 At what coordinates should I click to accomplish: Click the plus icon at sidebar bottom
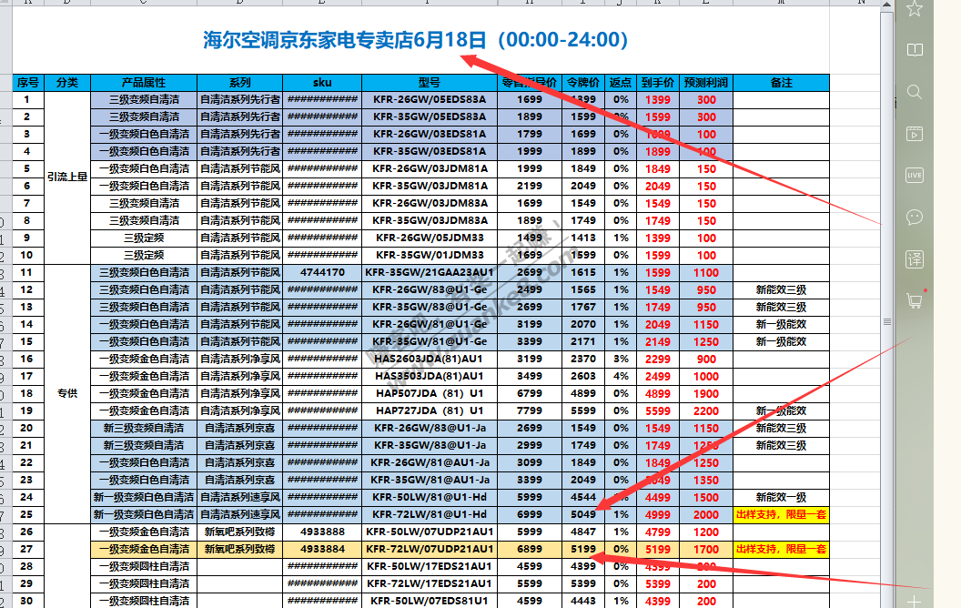coord(915,601)
